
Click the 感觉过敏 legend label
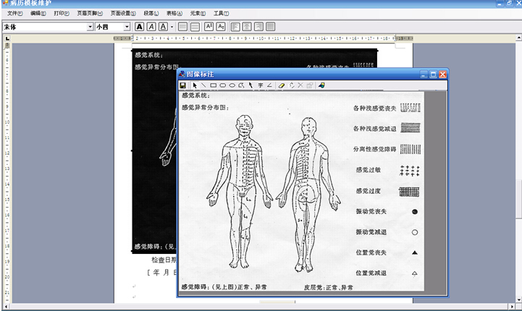coord(369,170)
